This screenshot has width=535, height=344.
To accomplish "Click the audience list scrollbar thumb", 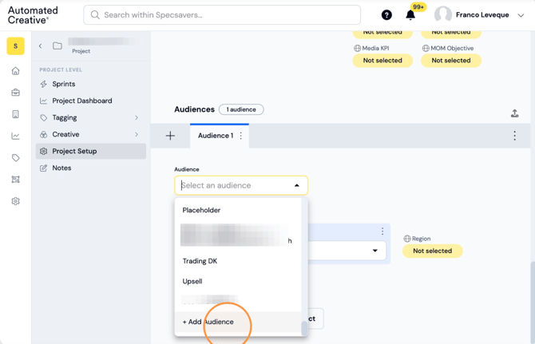I will (x=304, y=328).
